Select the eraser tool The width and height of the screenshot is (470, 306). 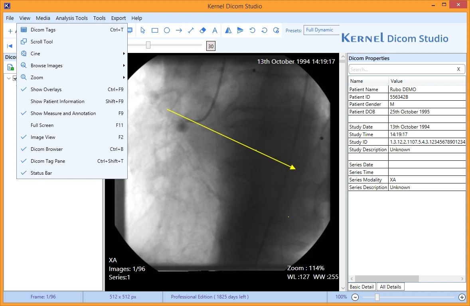203,30
